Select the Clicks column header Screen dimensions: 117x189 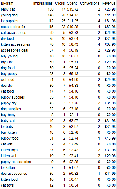60,3
